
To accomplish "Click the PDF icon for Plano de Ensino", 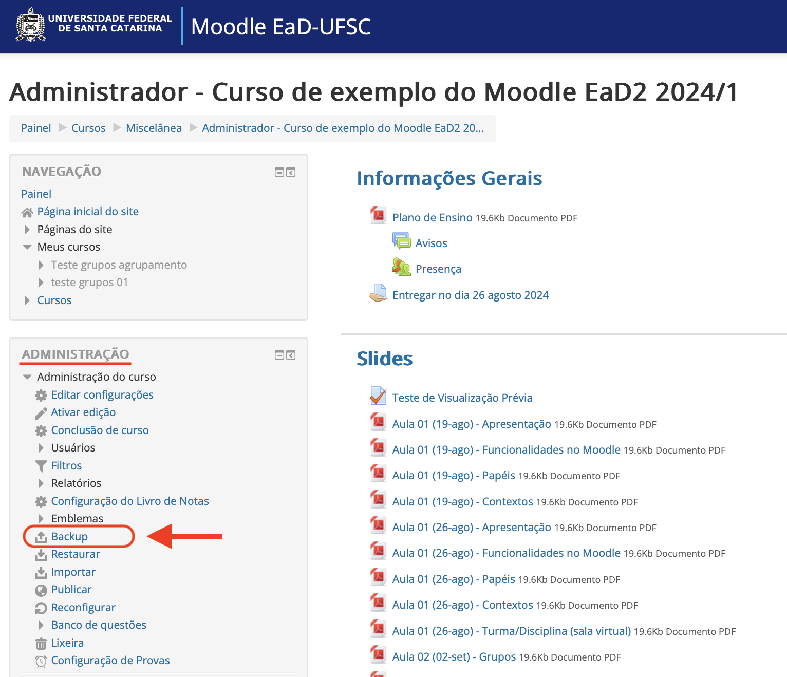I will click(x=379, y=215).
